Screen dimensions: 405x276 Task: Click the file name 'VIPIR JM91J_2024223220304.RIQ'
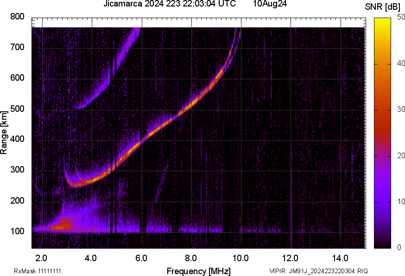tap(318, 271)
